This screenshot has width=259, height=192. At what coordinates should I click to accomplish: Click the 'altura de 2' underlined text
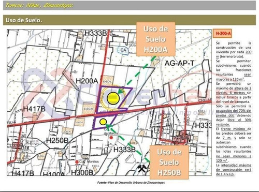[243, 88]
